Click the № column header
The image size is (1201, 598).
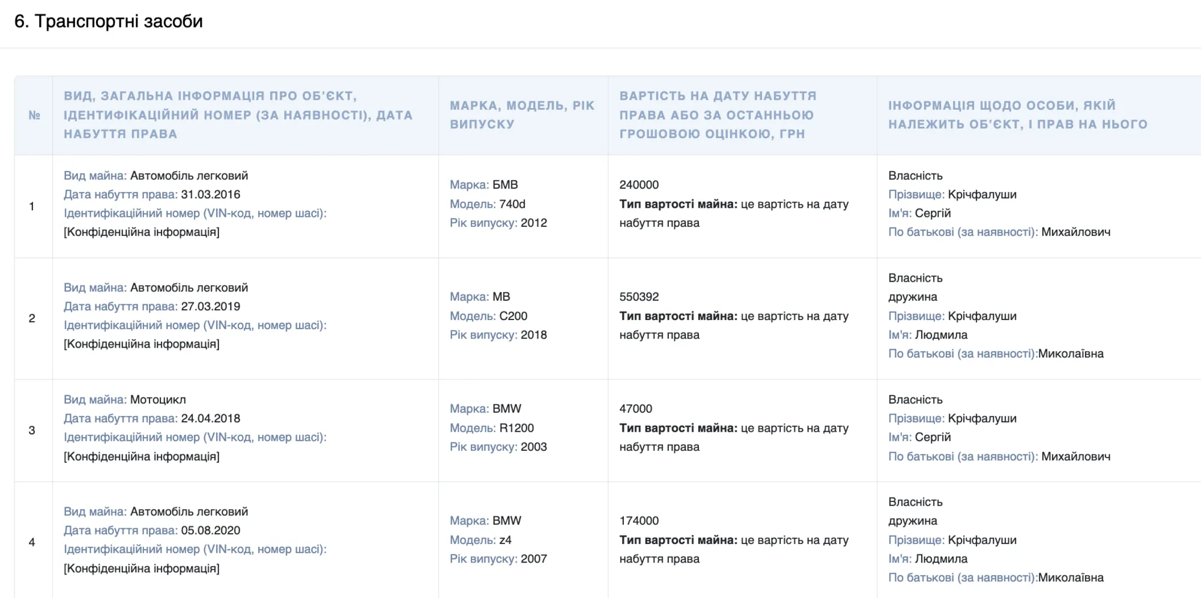(x=34, y=115)
